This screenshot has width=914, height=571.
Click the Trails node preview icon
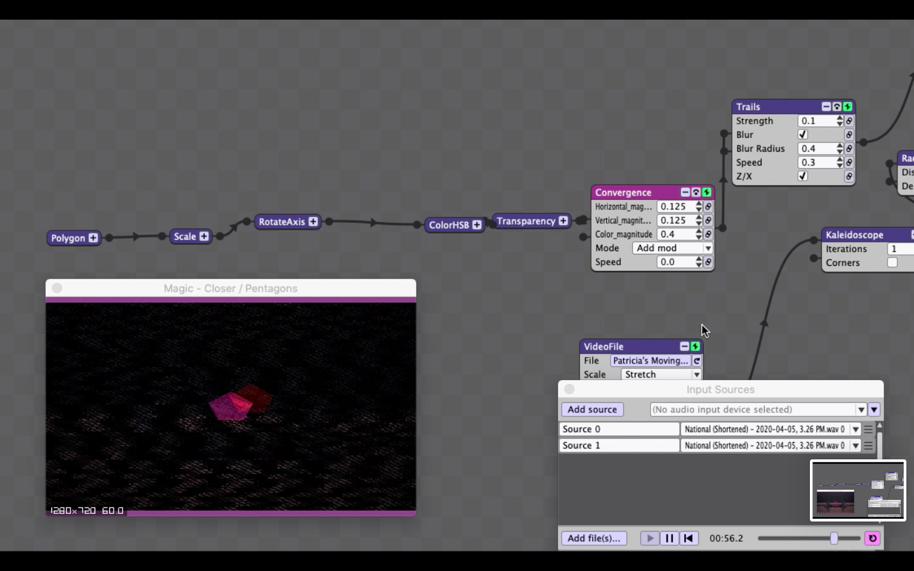tap(837, 107)
